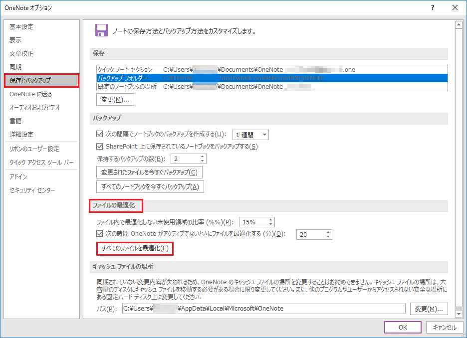
Task: Click 変更(M) next to the cache path
Action: point(429,309)
